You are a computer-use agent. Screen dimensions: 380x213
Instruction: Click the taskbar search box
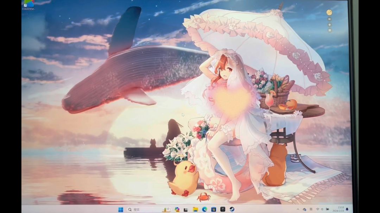[x=141, y=209]
